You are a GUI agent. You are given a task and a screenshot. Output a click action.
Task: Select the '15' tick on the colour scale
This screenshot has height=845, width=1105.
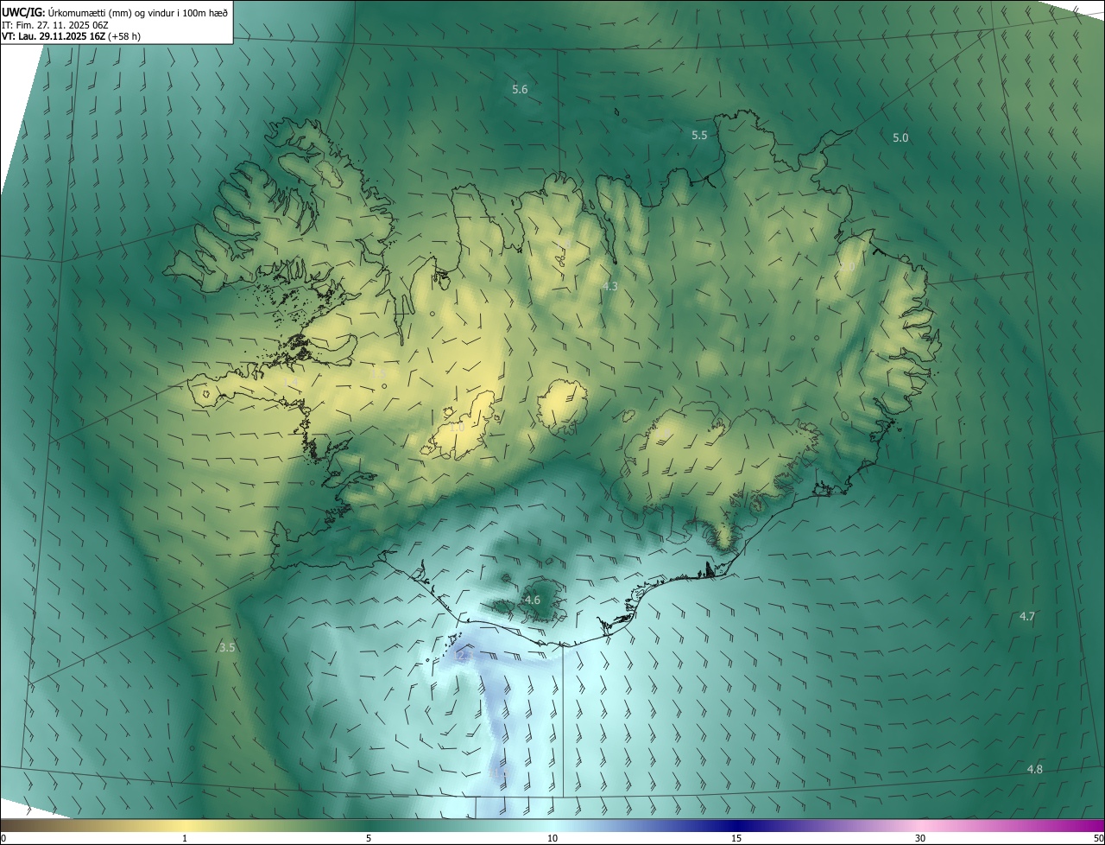tap(736, 839)
